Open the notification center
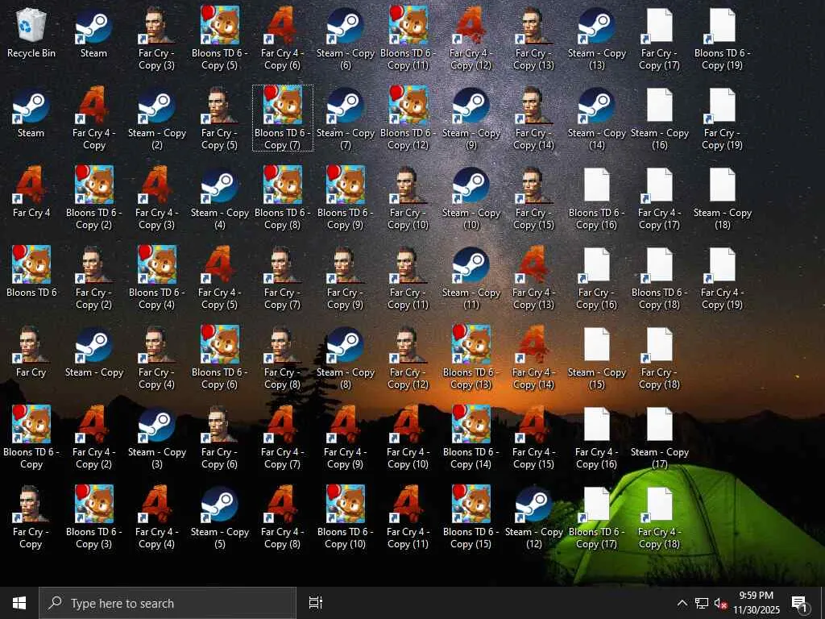The width and height of the screenshot is (825, 619). point(800,603)
